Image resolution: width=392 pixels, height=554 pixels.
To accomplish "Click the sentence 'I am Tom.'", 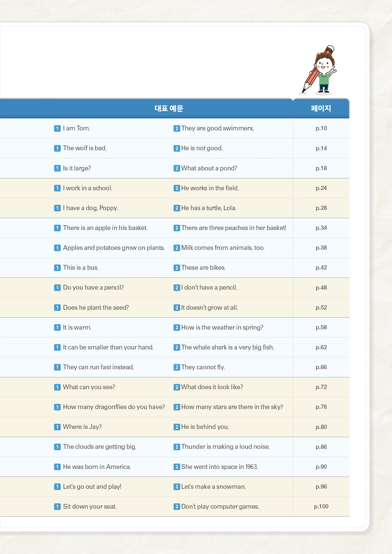I will pos(76,128).
